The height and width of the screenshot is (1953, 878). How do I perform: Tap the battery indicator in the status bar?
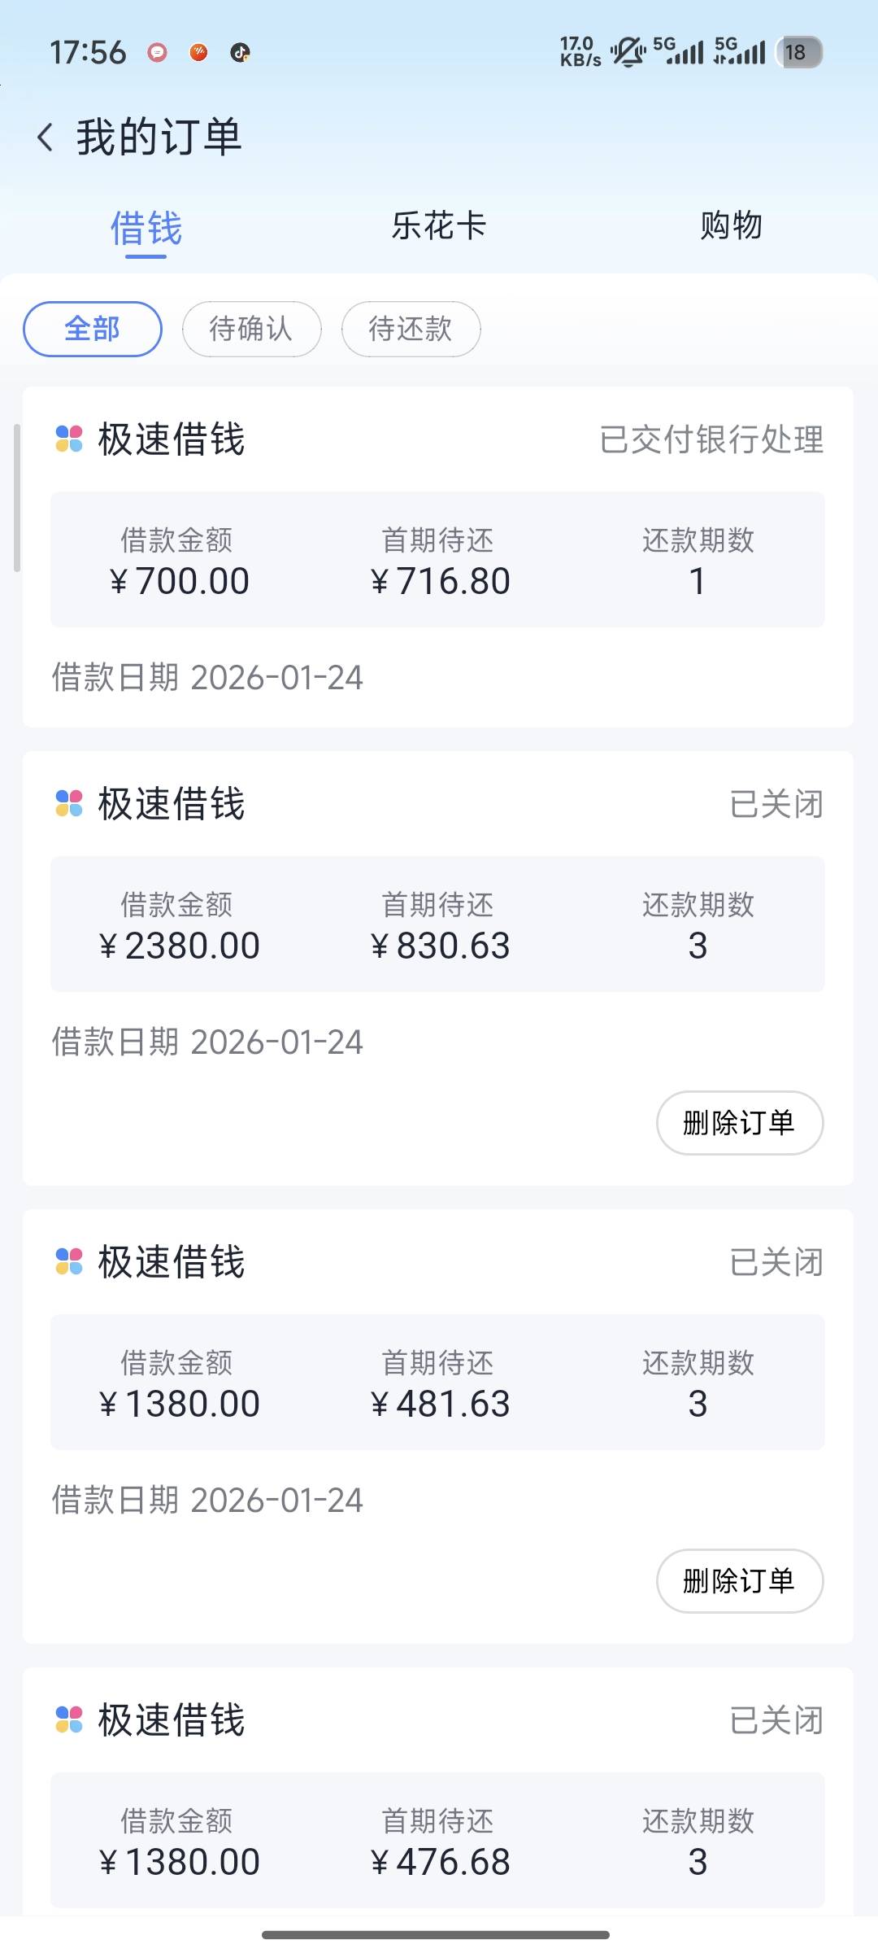click(x=798, y=53)
